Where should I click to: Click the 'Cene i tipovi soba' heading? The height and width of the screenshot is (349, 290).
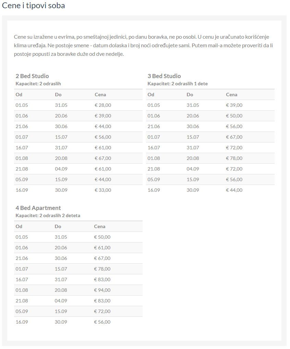[x=34, y=6]
